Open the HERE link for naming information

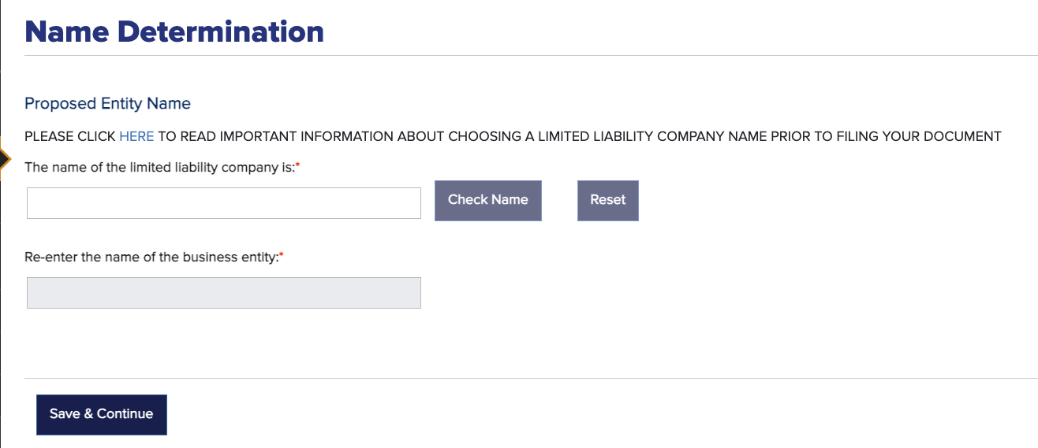[136, 136]
